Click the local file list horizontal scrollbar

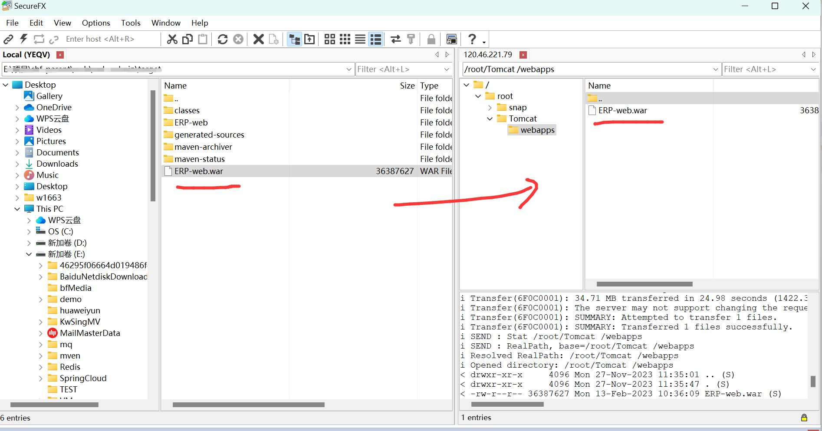248,405
